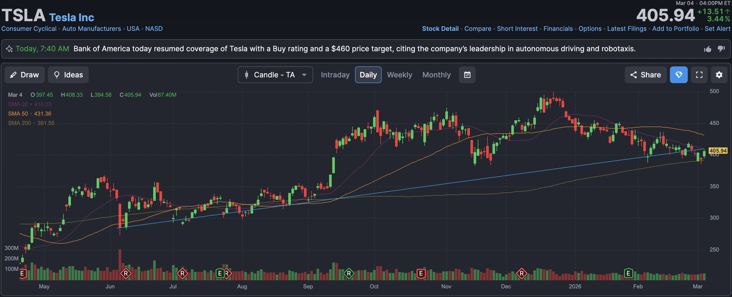This screenshot has width=732, height=297.
Task: Open chart settings gear
Action: 719,75
